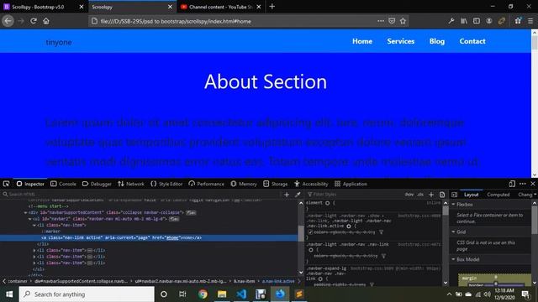
Task: Open the sidebar tabs overflow dropdown arrow
Action: (x=535, y=195)
